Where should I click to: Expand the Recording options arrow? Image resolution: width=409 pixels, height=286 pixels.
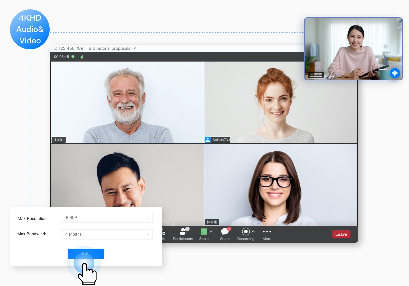pos(253,231)
